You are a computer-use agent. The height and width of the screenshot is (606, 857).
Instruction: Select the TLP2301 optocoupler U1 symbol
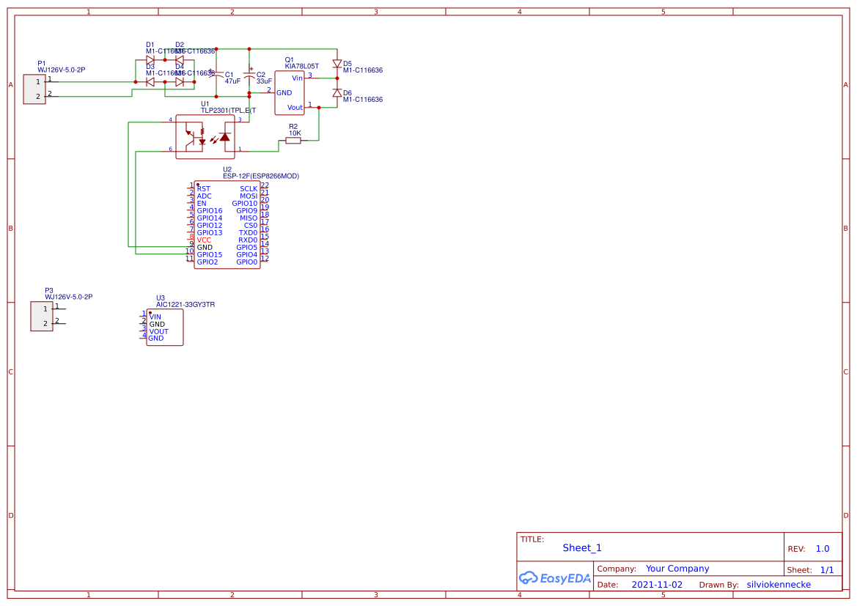[204, 134]
